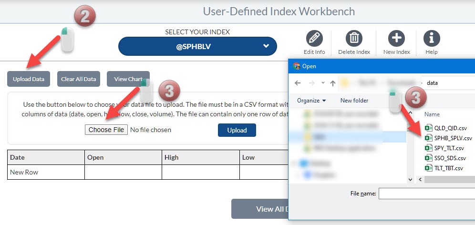Go up one folder level arrow
475x225 pixels.
point(332,83)
